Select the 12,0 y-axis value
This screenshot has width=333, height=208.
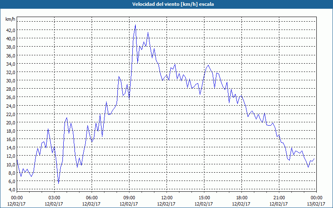tap(11, 156)
